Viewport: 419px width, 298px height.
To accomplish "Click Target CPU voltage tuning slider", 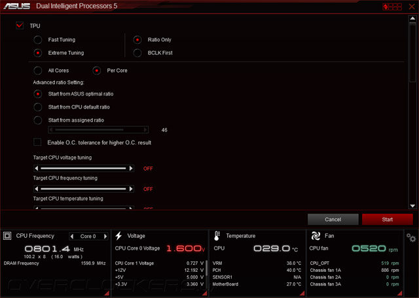I will [83, 169].
